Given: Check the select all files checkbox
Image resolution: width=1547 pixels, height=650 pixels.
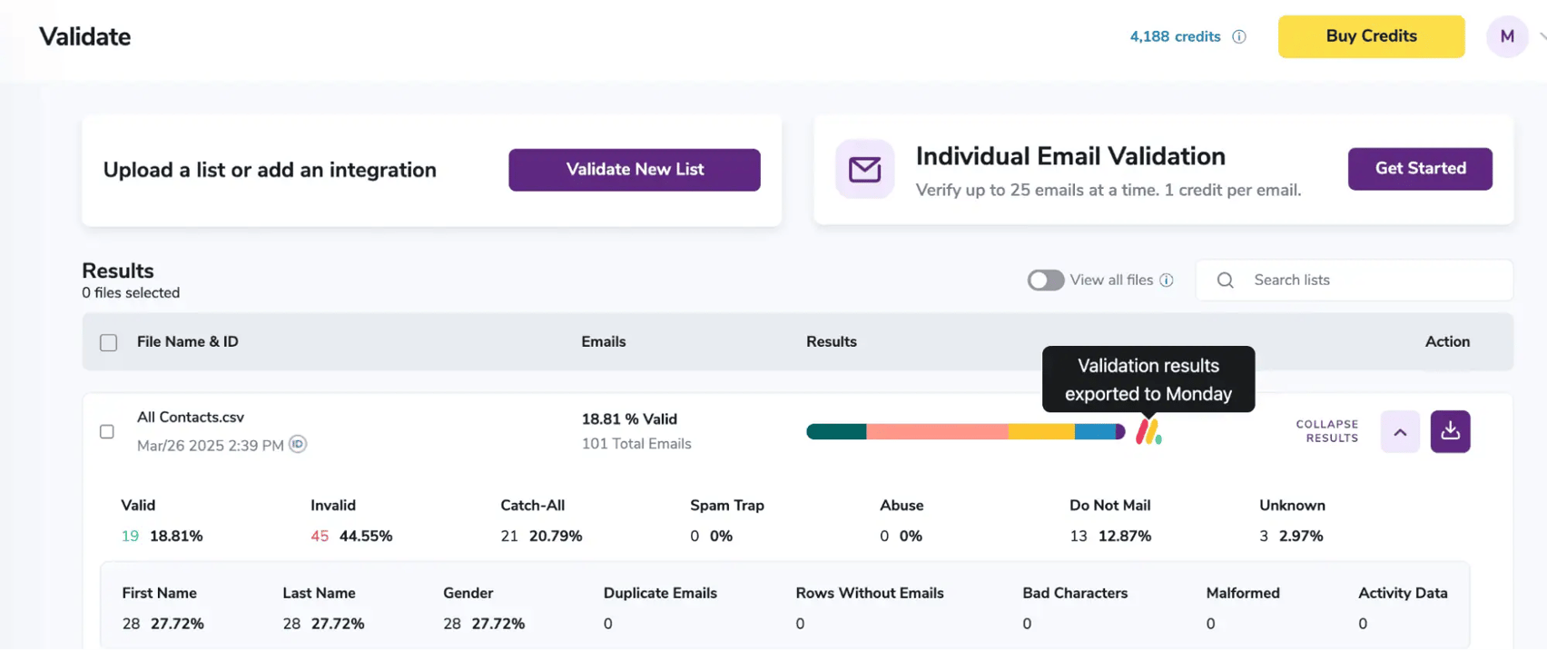Looking at the screenshot, I should tap(109, 342).
